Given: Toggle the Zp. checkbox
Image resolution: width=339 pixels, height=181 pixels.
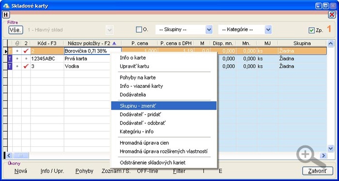Looking at the screenshot, I should click(x=311, y=30).
